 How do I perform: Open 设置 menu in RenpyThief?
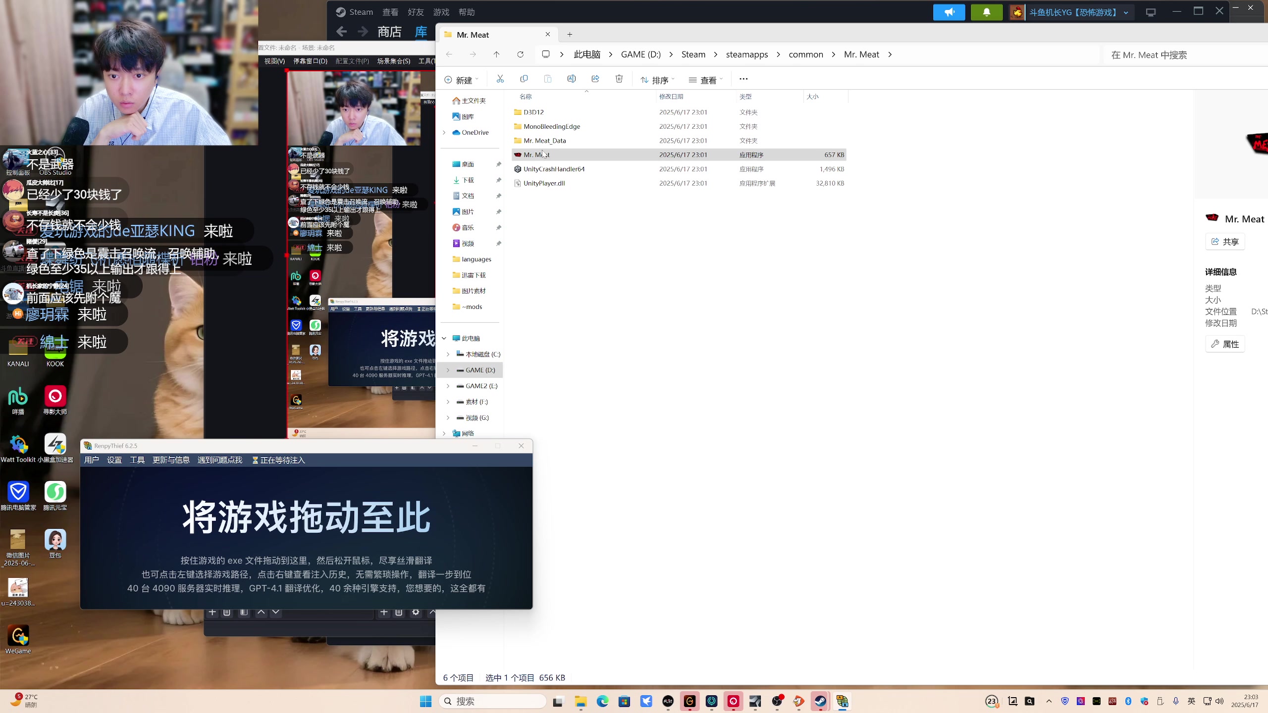tap(114, 460)
